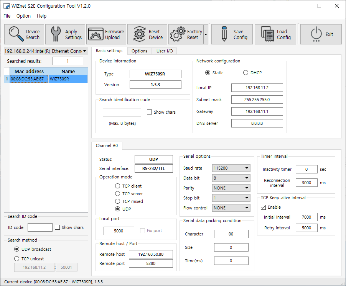
Task: Click the Exit power icon
Action: 316,34
